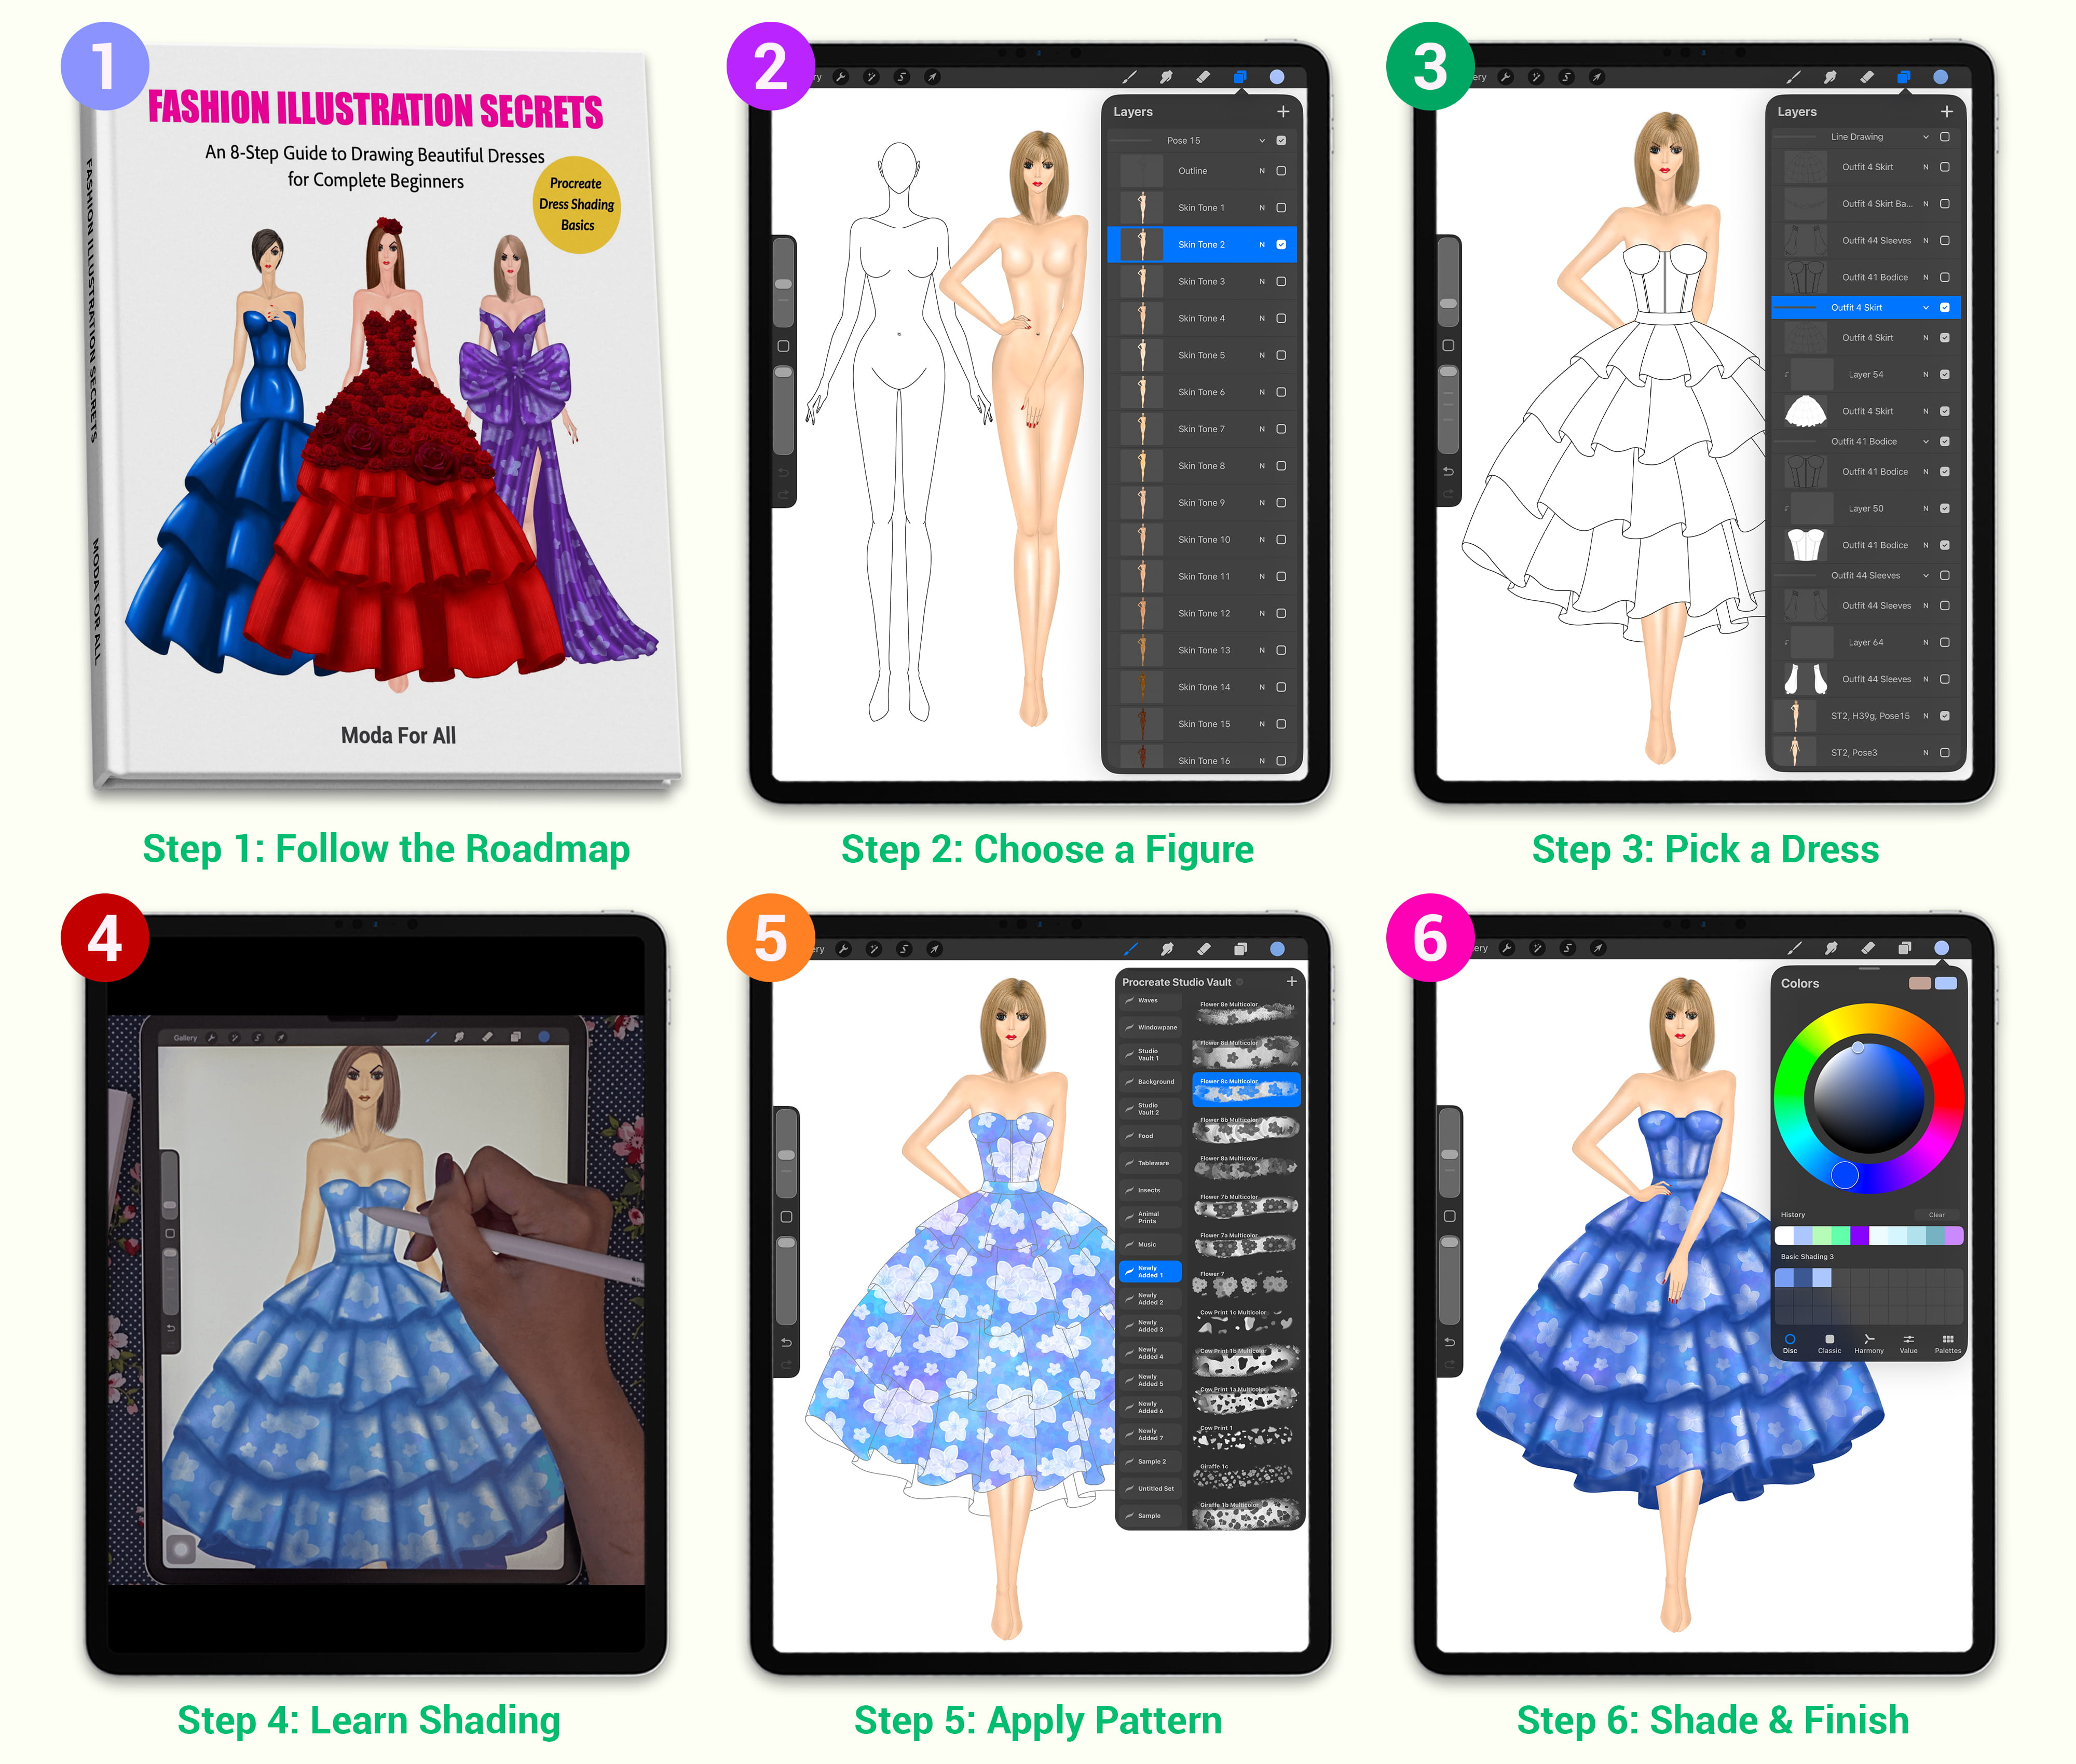Uncheck visibility of Skin Tone 2 layer
This screenshot has height=1764, width=2076.
pyautogui.click(x=1281, y=245)
